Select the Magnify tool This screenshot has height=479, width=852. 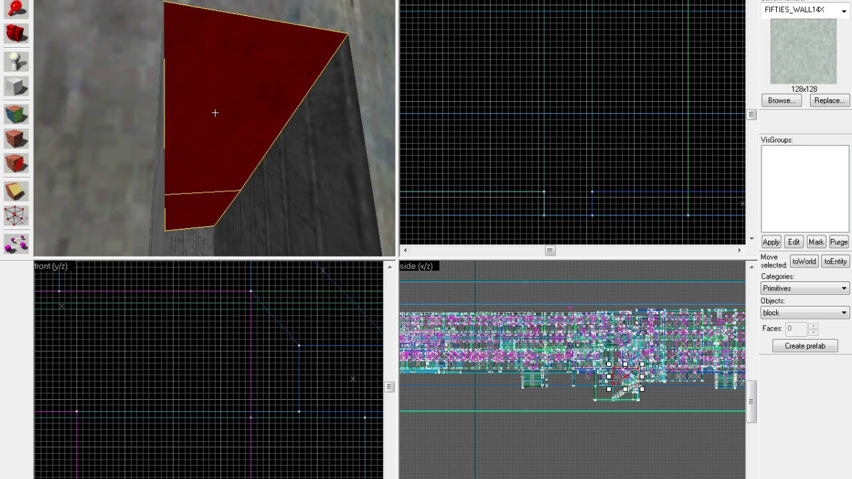[16, 8]
